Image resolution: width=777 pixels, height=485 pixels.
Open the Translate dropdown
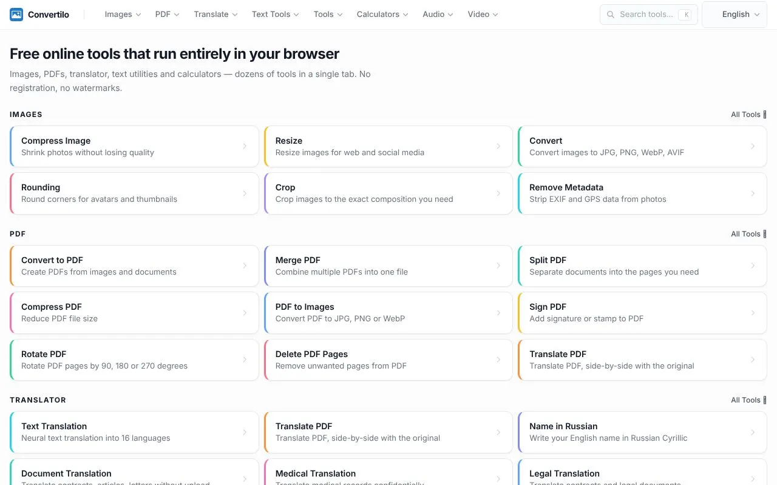click(215, 15)
